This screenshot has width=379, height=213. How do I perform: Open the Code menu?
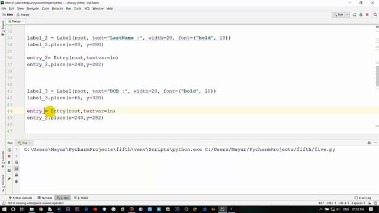pyautogui.click(x=45, y=8)
